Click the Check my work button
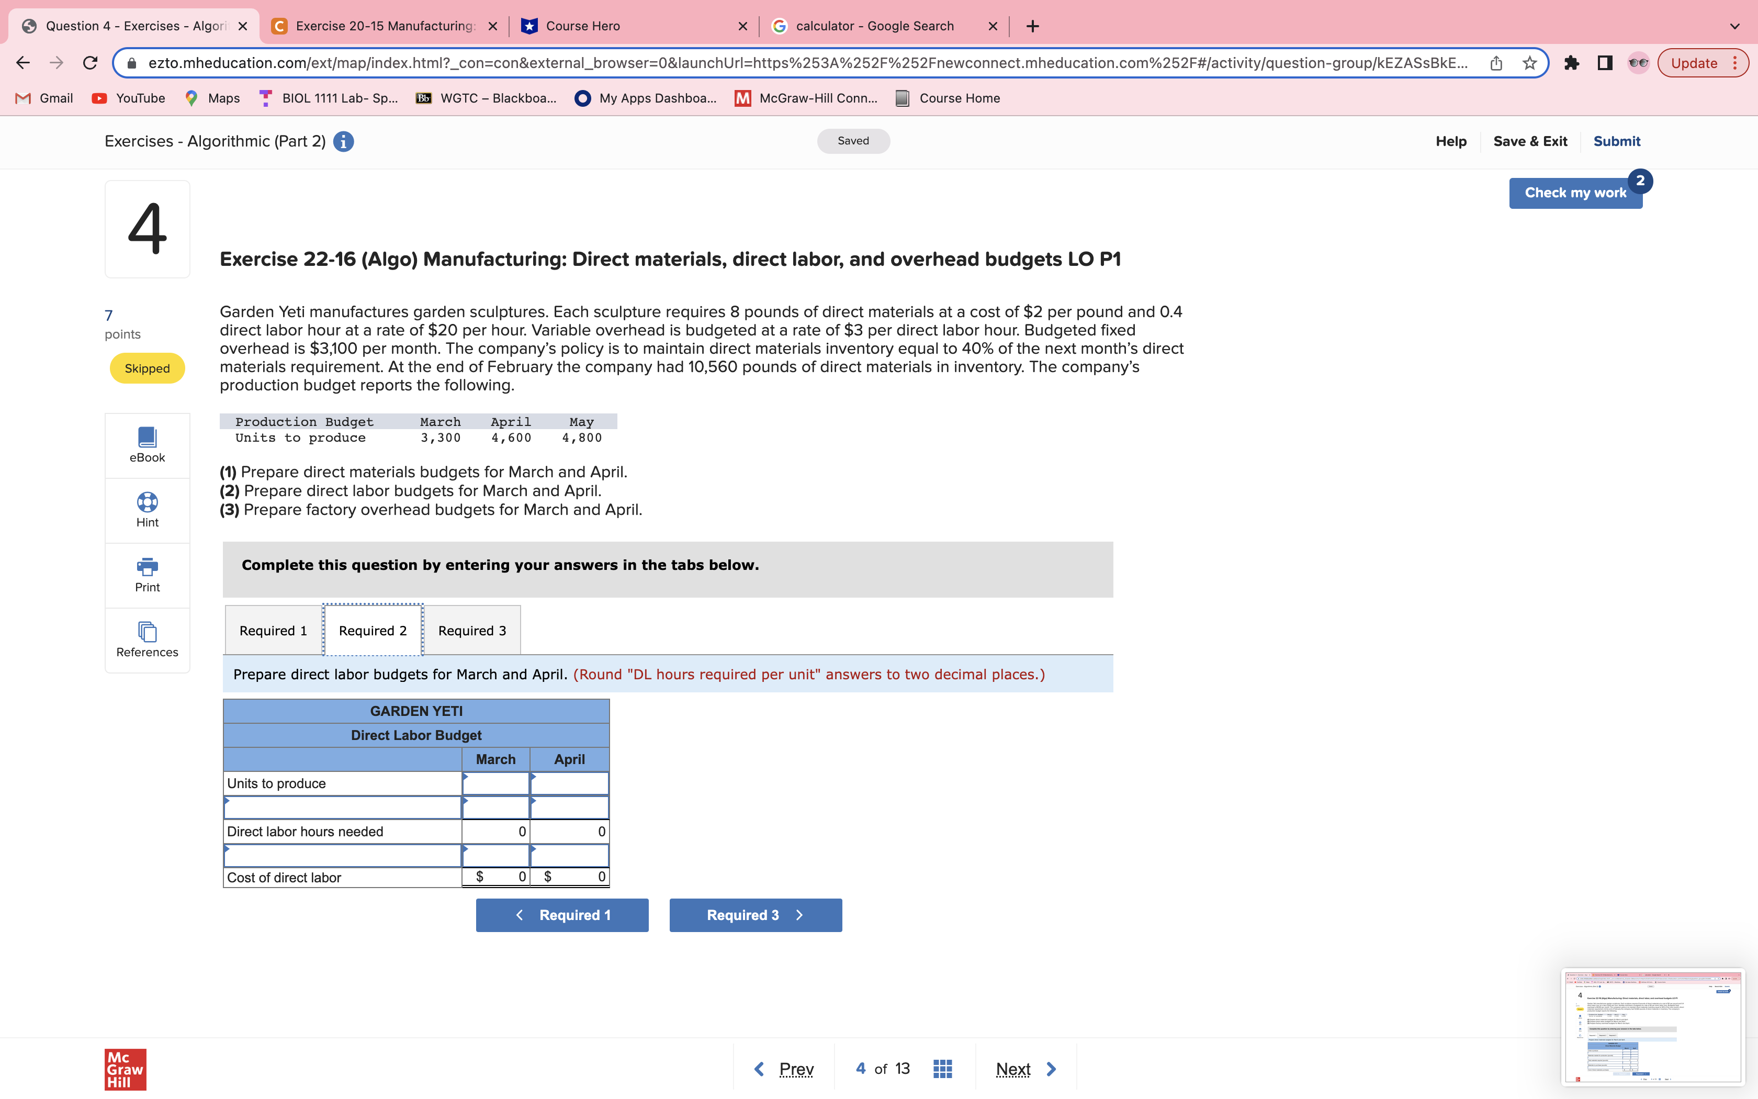Screen dimensions: 1758x1099 coord(1574,192)
